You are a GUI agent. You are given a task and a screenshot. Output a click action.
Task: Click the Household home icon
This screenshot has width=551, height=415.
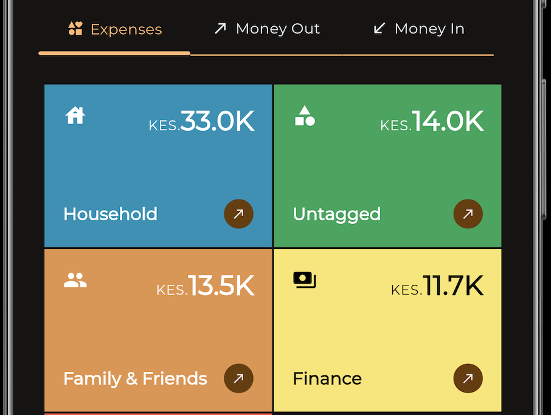(x=74, y=116)
